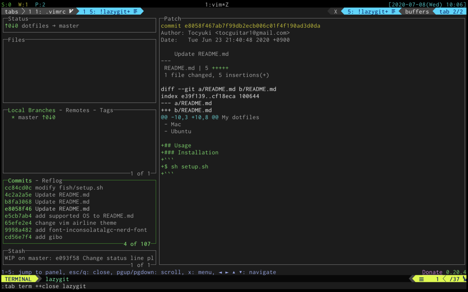This screenshot has width=468, height=292.
Task: Select commit 4c2a2a5e Update README.md
Action: click(x=80, y=195)
